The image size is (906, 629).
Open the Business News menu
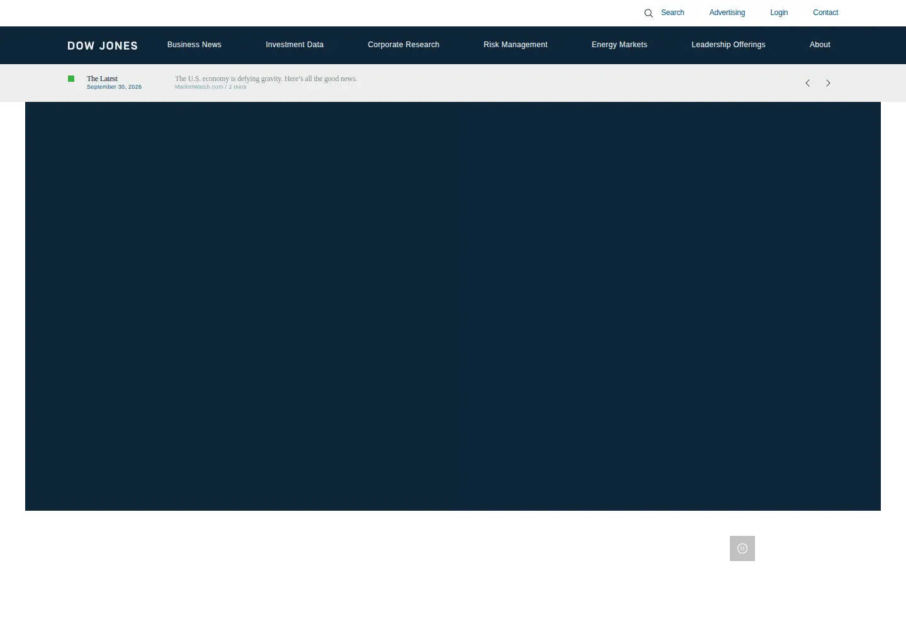(194, 45)
